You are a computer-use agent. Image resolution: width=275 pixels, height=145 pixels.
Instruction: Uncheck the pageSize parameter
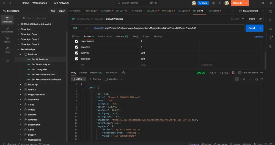77,47
